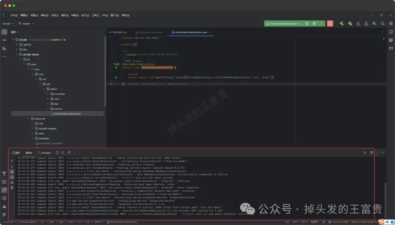Image resolution: width=395 pixels, height=225 pixels.
Task: Click run gutter icon beside class declaration
Action: click(x=116, y=68)
